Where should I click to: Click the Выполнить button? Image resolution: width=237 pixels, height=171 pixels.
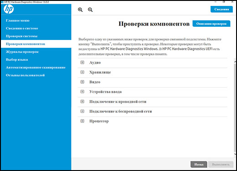pyautogui.click(x=221, y=164)
